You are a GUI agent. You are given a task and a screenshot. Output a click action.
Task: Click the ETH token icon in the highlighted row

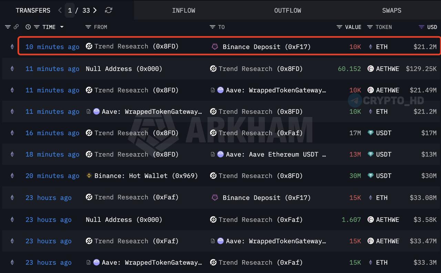[370, 47]
